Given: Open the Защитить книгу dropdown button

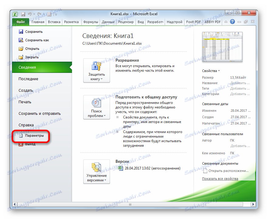Looking at the screenshot, I should [x=97, y=70].
